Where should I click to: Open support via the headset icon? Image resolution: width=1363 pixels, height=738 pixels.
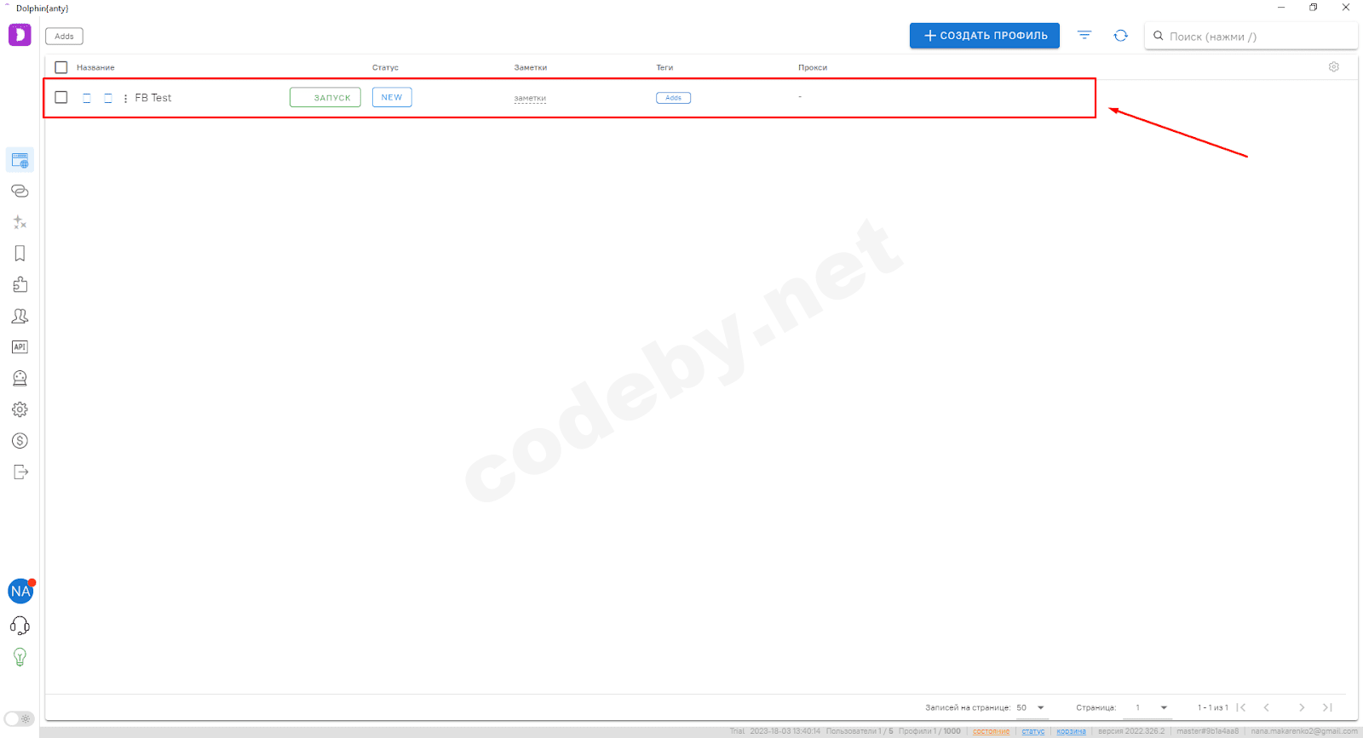[x=20, y=626]
